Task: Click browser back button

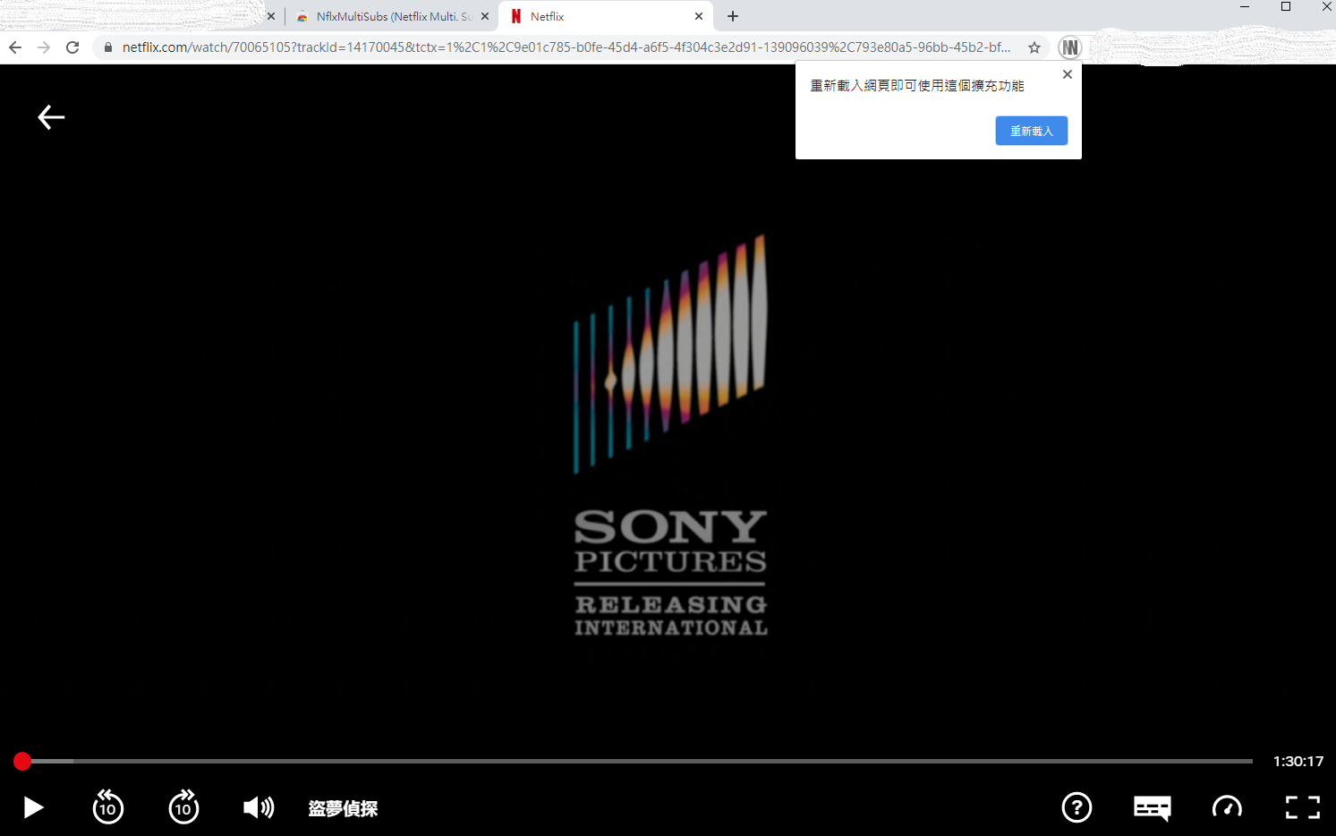Action: point(15,47)
